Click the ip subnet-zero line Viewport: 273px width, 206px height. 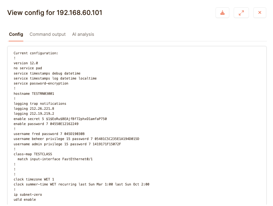[x=28, y=195]
